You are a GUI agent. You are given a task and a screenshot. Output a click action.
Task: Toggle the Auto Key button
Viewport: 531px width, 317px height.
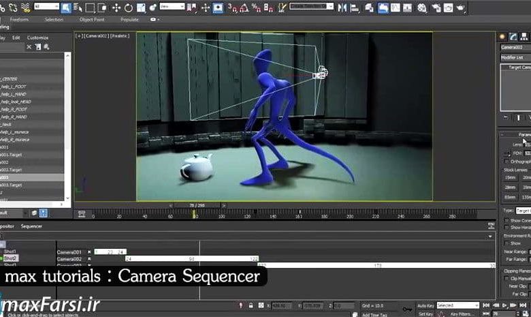point(425,305)
